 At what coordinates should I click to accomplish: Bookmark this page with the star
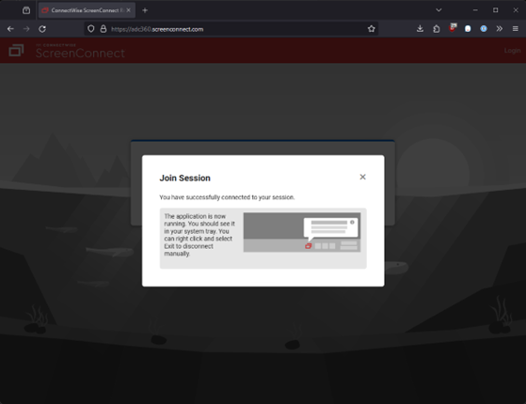tap(371, 29)
